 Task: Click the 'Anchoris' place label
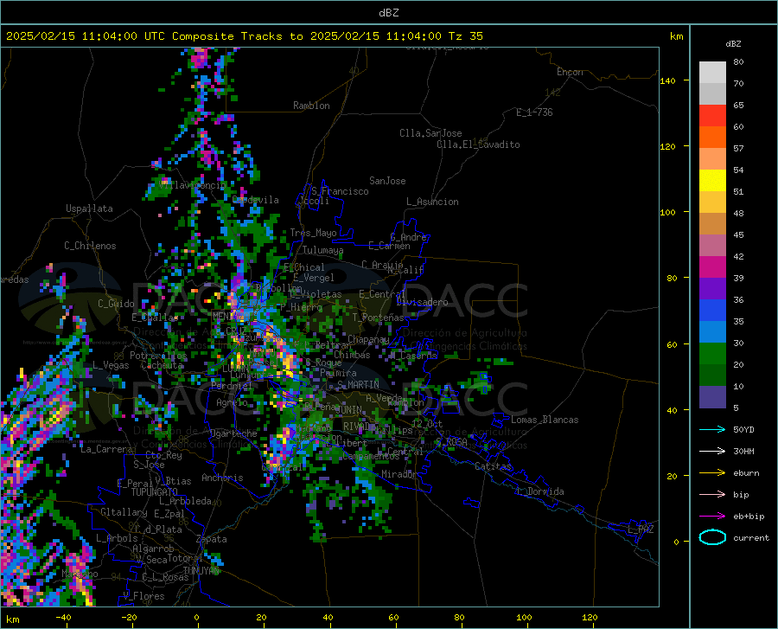(x=222, y=478)
